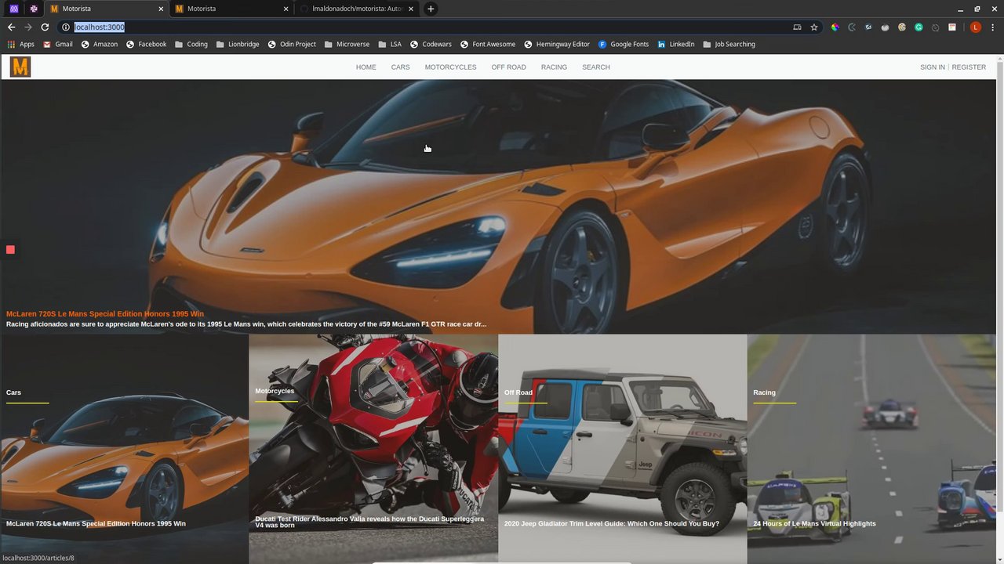This screenshot has height=564, width=1004.
Task: Open the multicolored color-picker extension icon
Action: pyautogui.click(x=835, y=27)
